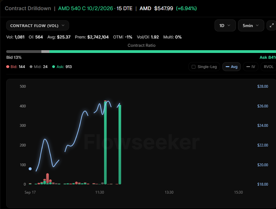The image size is (276, 209).
Task: Click the Ask 84% label
Action: (x=268, y=57)
